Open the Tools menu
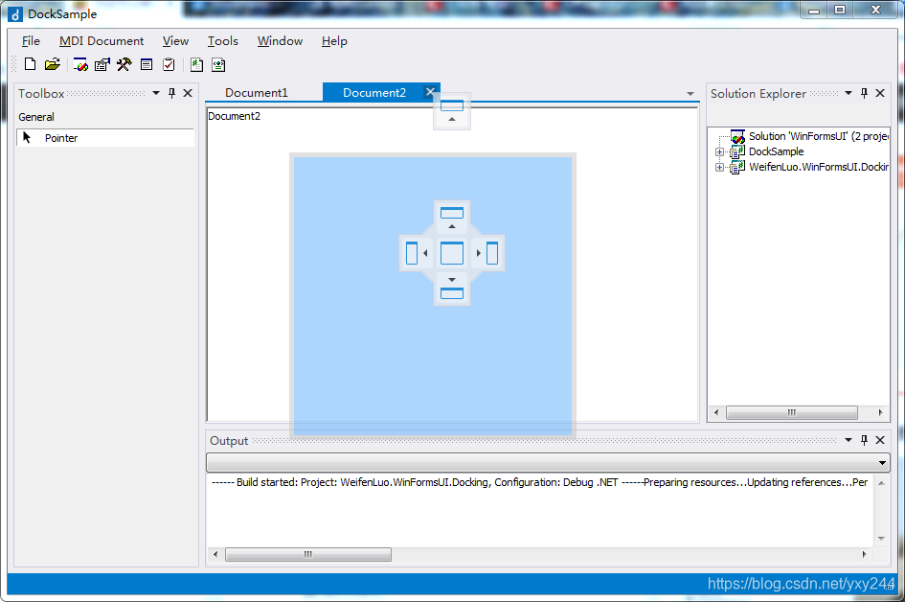 tap(223, 41)
